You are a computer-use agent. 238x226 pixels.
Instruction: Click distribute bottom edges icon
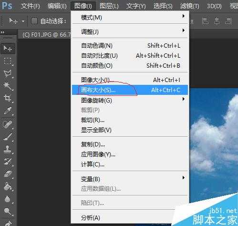point(228,21)
